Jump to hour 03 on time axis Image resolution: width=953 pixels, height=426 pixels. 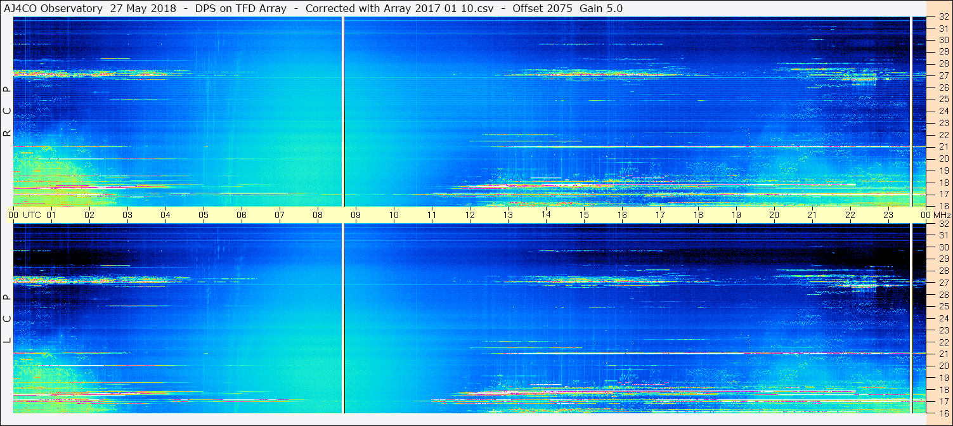[x=127, y=215]
